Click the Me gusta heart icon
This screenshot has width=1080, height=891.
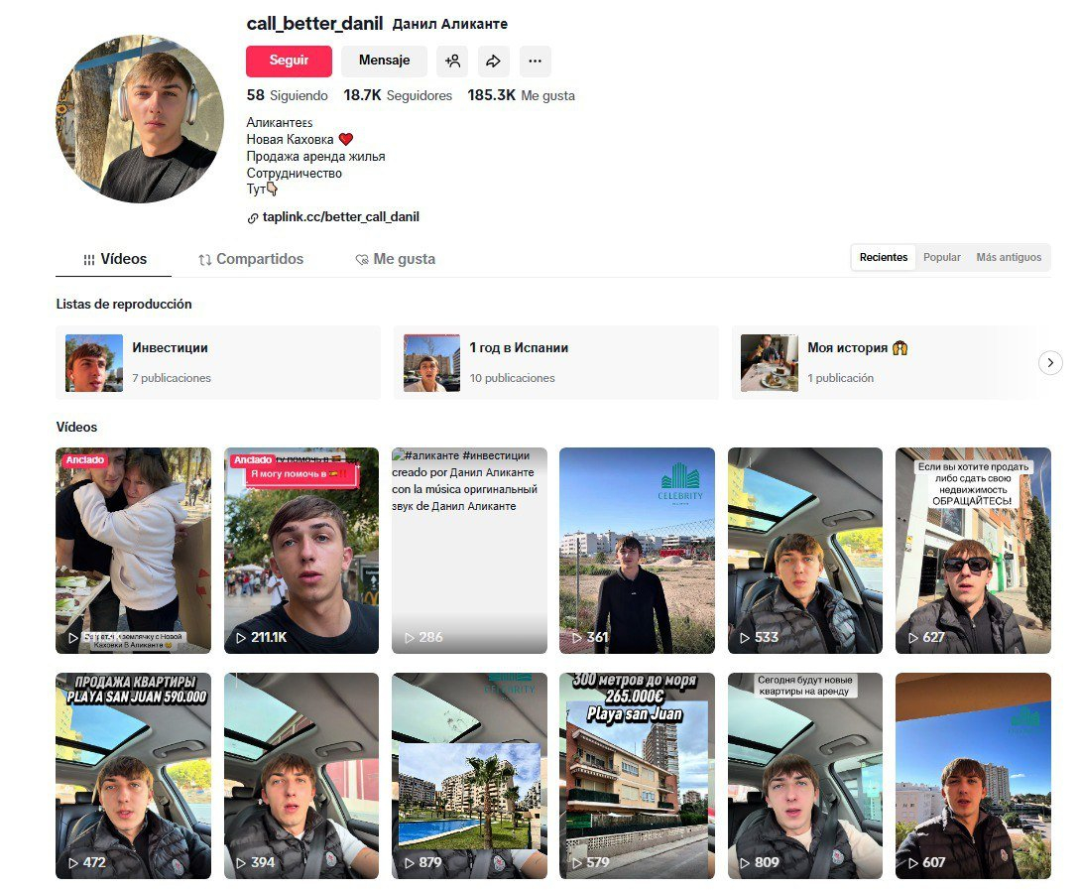(362, 260)
